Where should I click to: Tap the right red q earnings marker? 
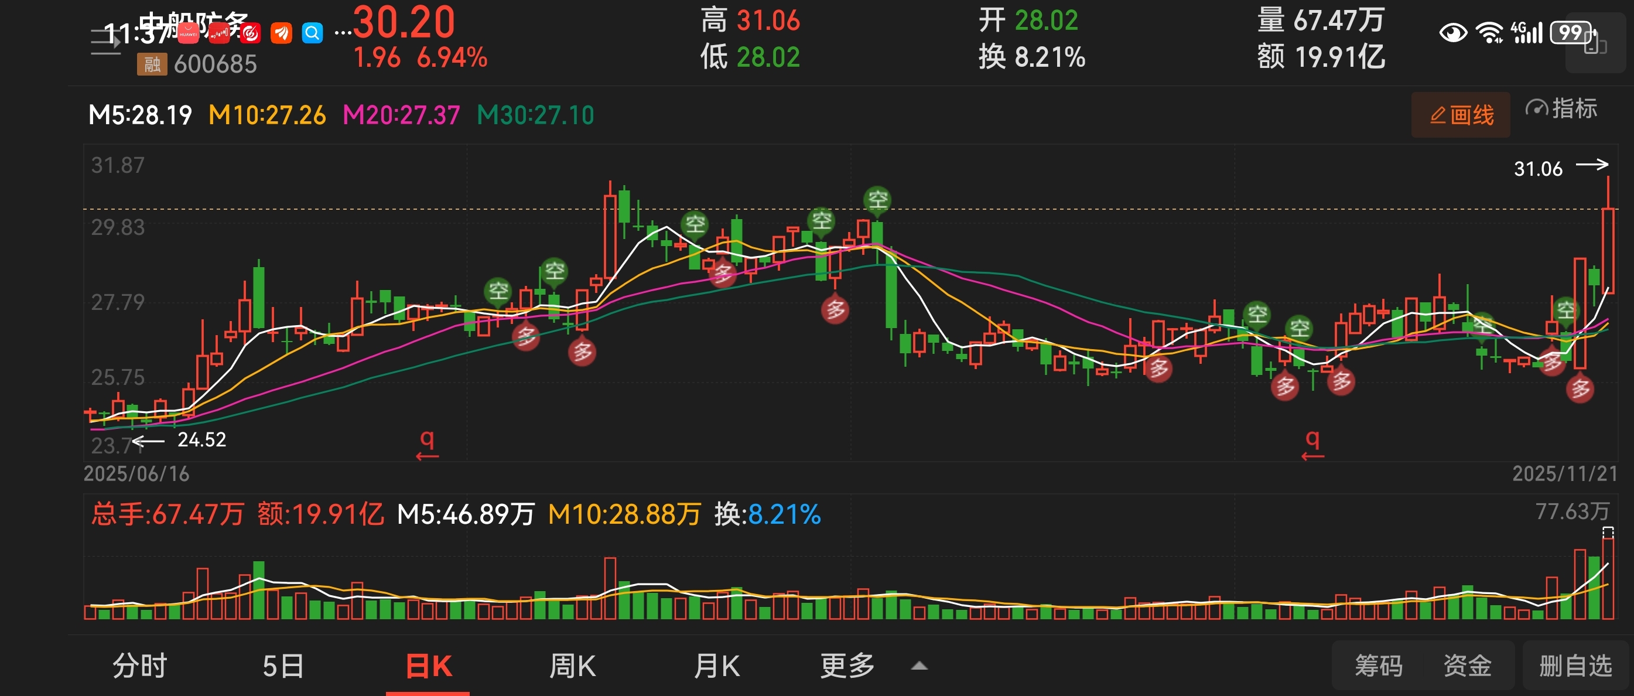[1312, 443]
